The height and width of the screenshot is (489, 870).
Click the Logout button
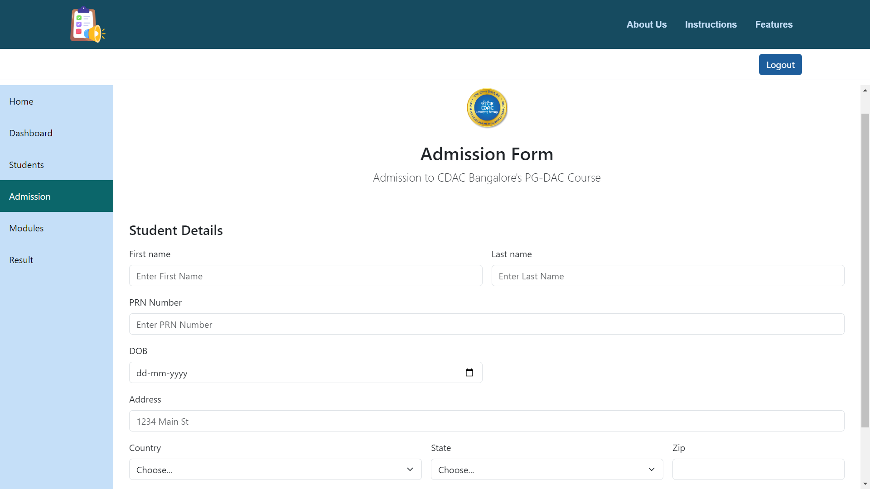780,64
